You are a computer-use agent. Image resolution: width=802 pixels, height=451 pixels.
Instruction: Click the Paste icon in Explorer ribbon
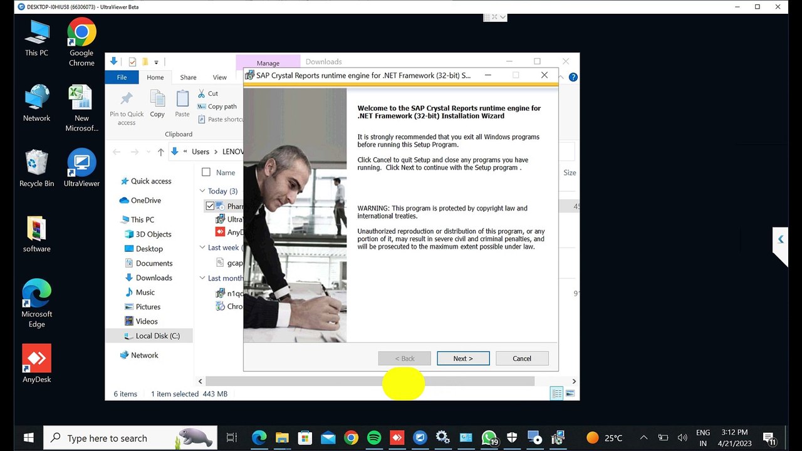click(x=182, y=103)
